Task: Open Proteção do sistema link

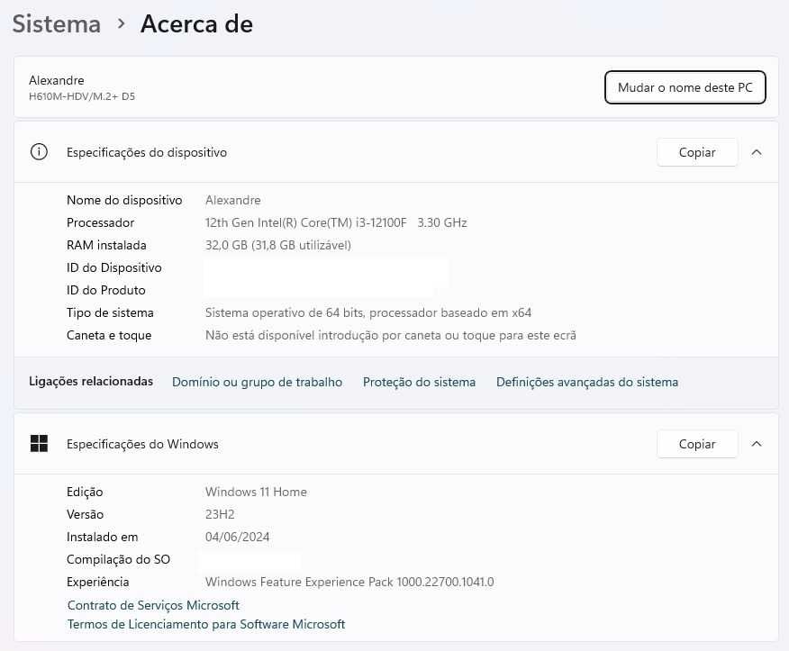Action: [419, 383]
